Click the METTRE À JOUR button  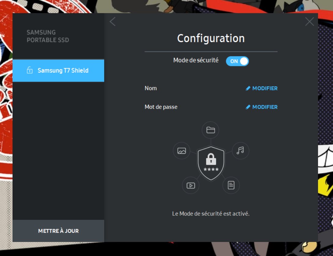click(x=58, y=231)
